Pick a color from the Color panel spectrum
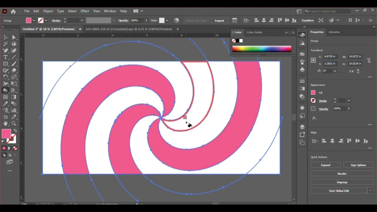 [262, 49]
